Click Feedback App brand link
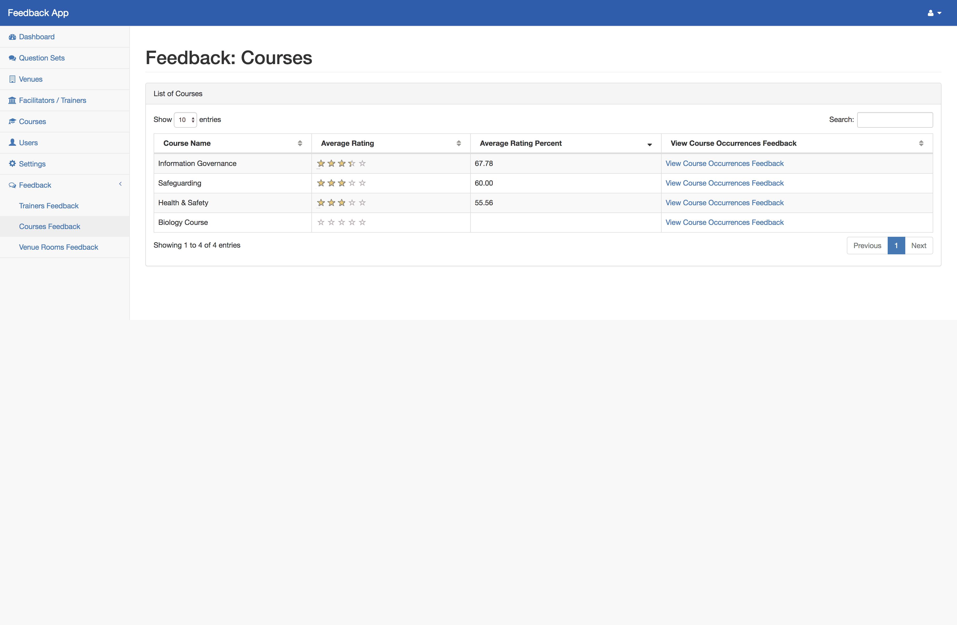957x625 pixels. 38,13
